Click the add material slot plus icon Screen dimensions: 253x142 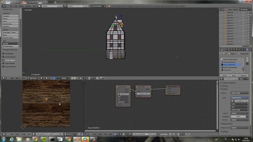(247, 59)
